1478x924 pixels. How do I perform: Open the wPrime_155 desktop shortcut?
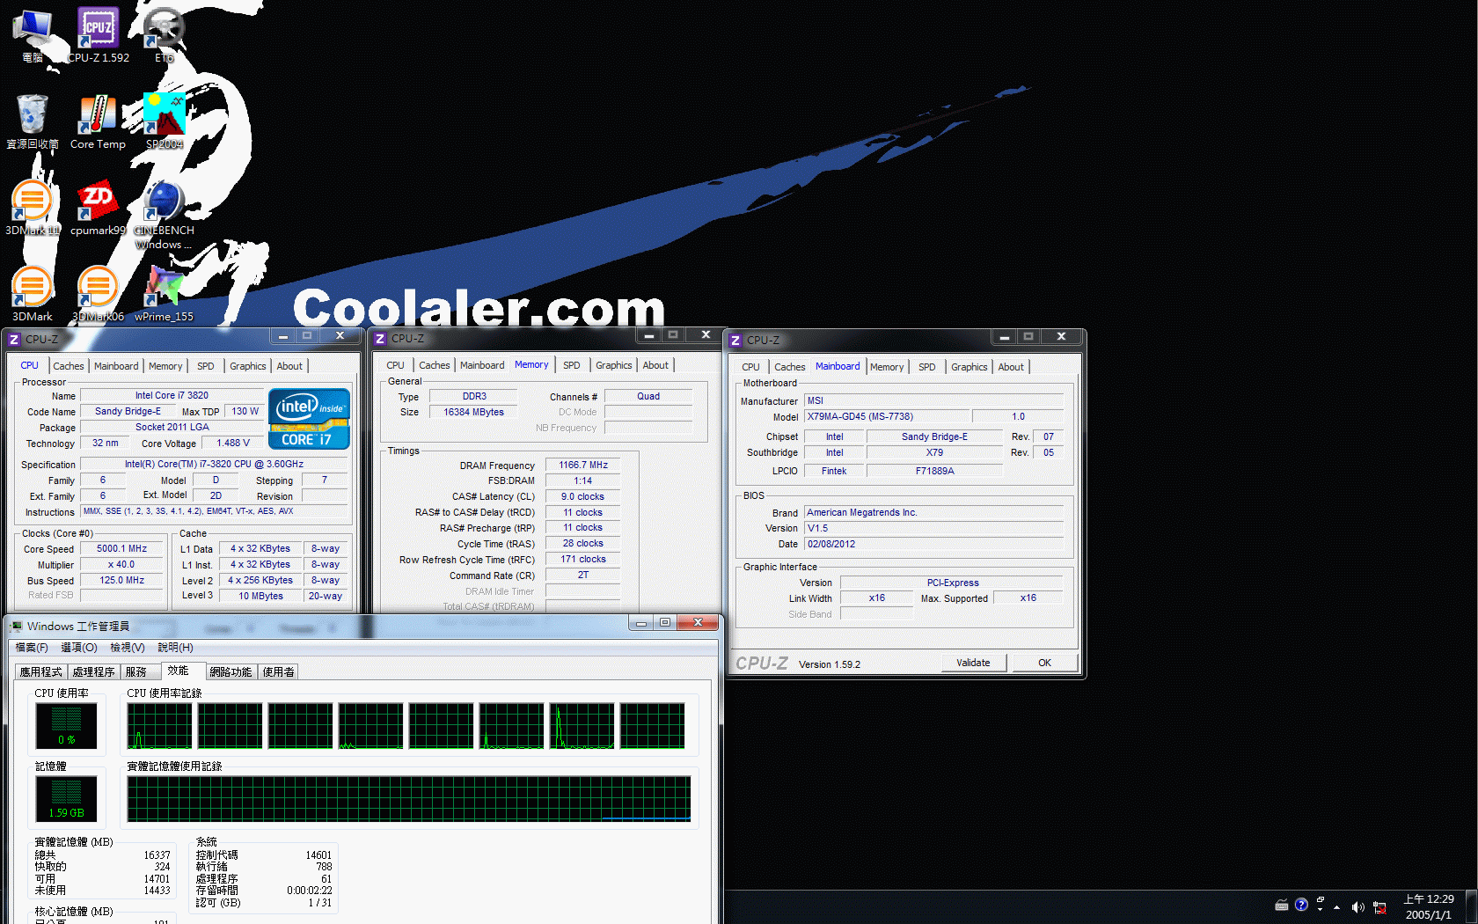[x=164, y=294]
